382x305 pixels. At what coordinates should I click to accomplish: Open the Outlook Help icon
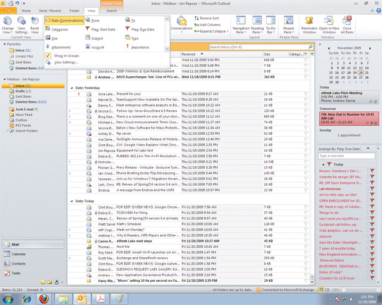[378, 11]
